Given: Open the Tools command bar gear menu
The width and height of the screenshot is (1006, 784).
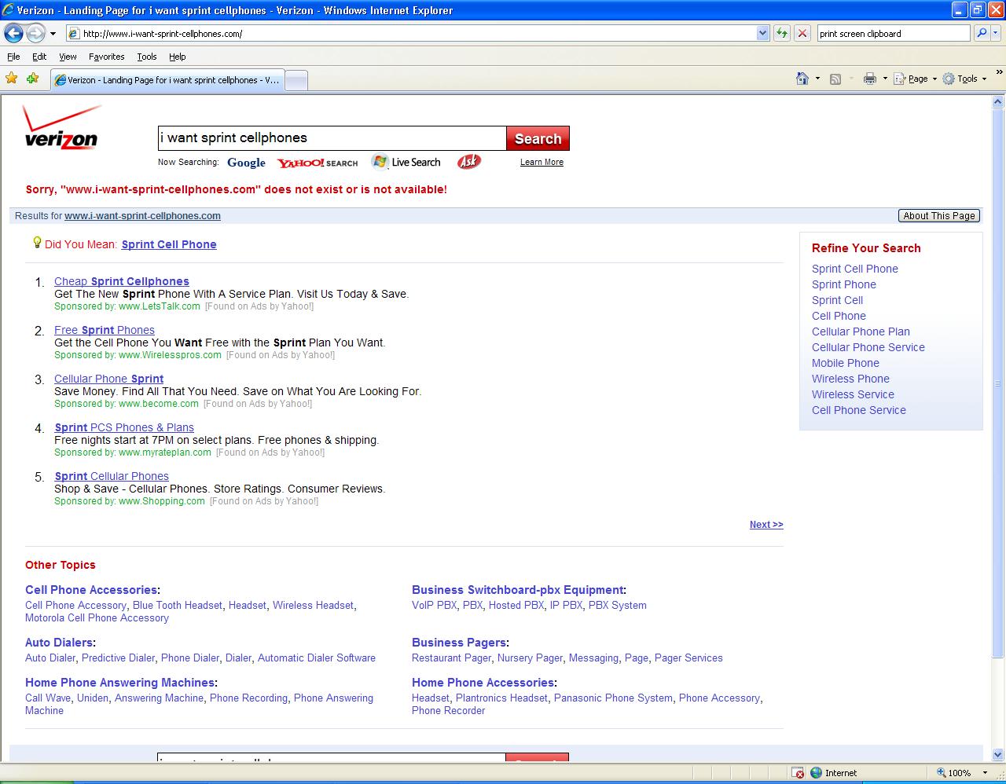Looking at the screenshot, I should tap(964, 79).
